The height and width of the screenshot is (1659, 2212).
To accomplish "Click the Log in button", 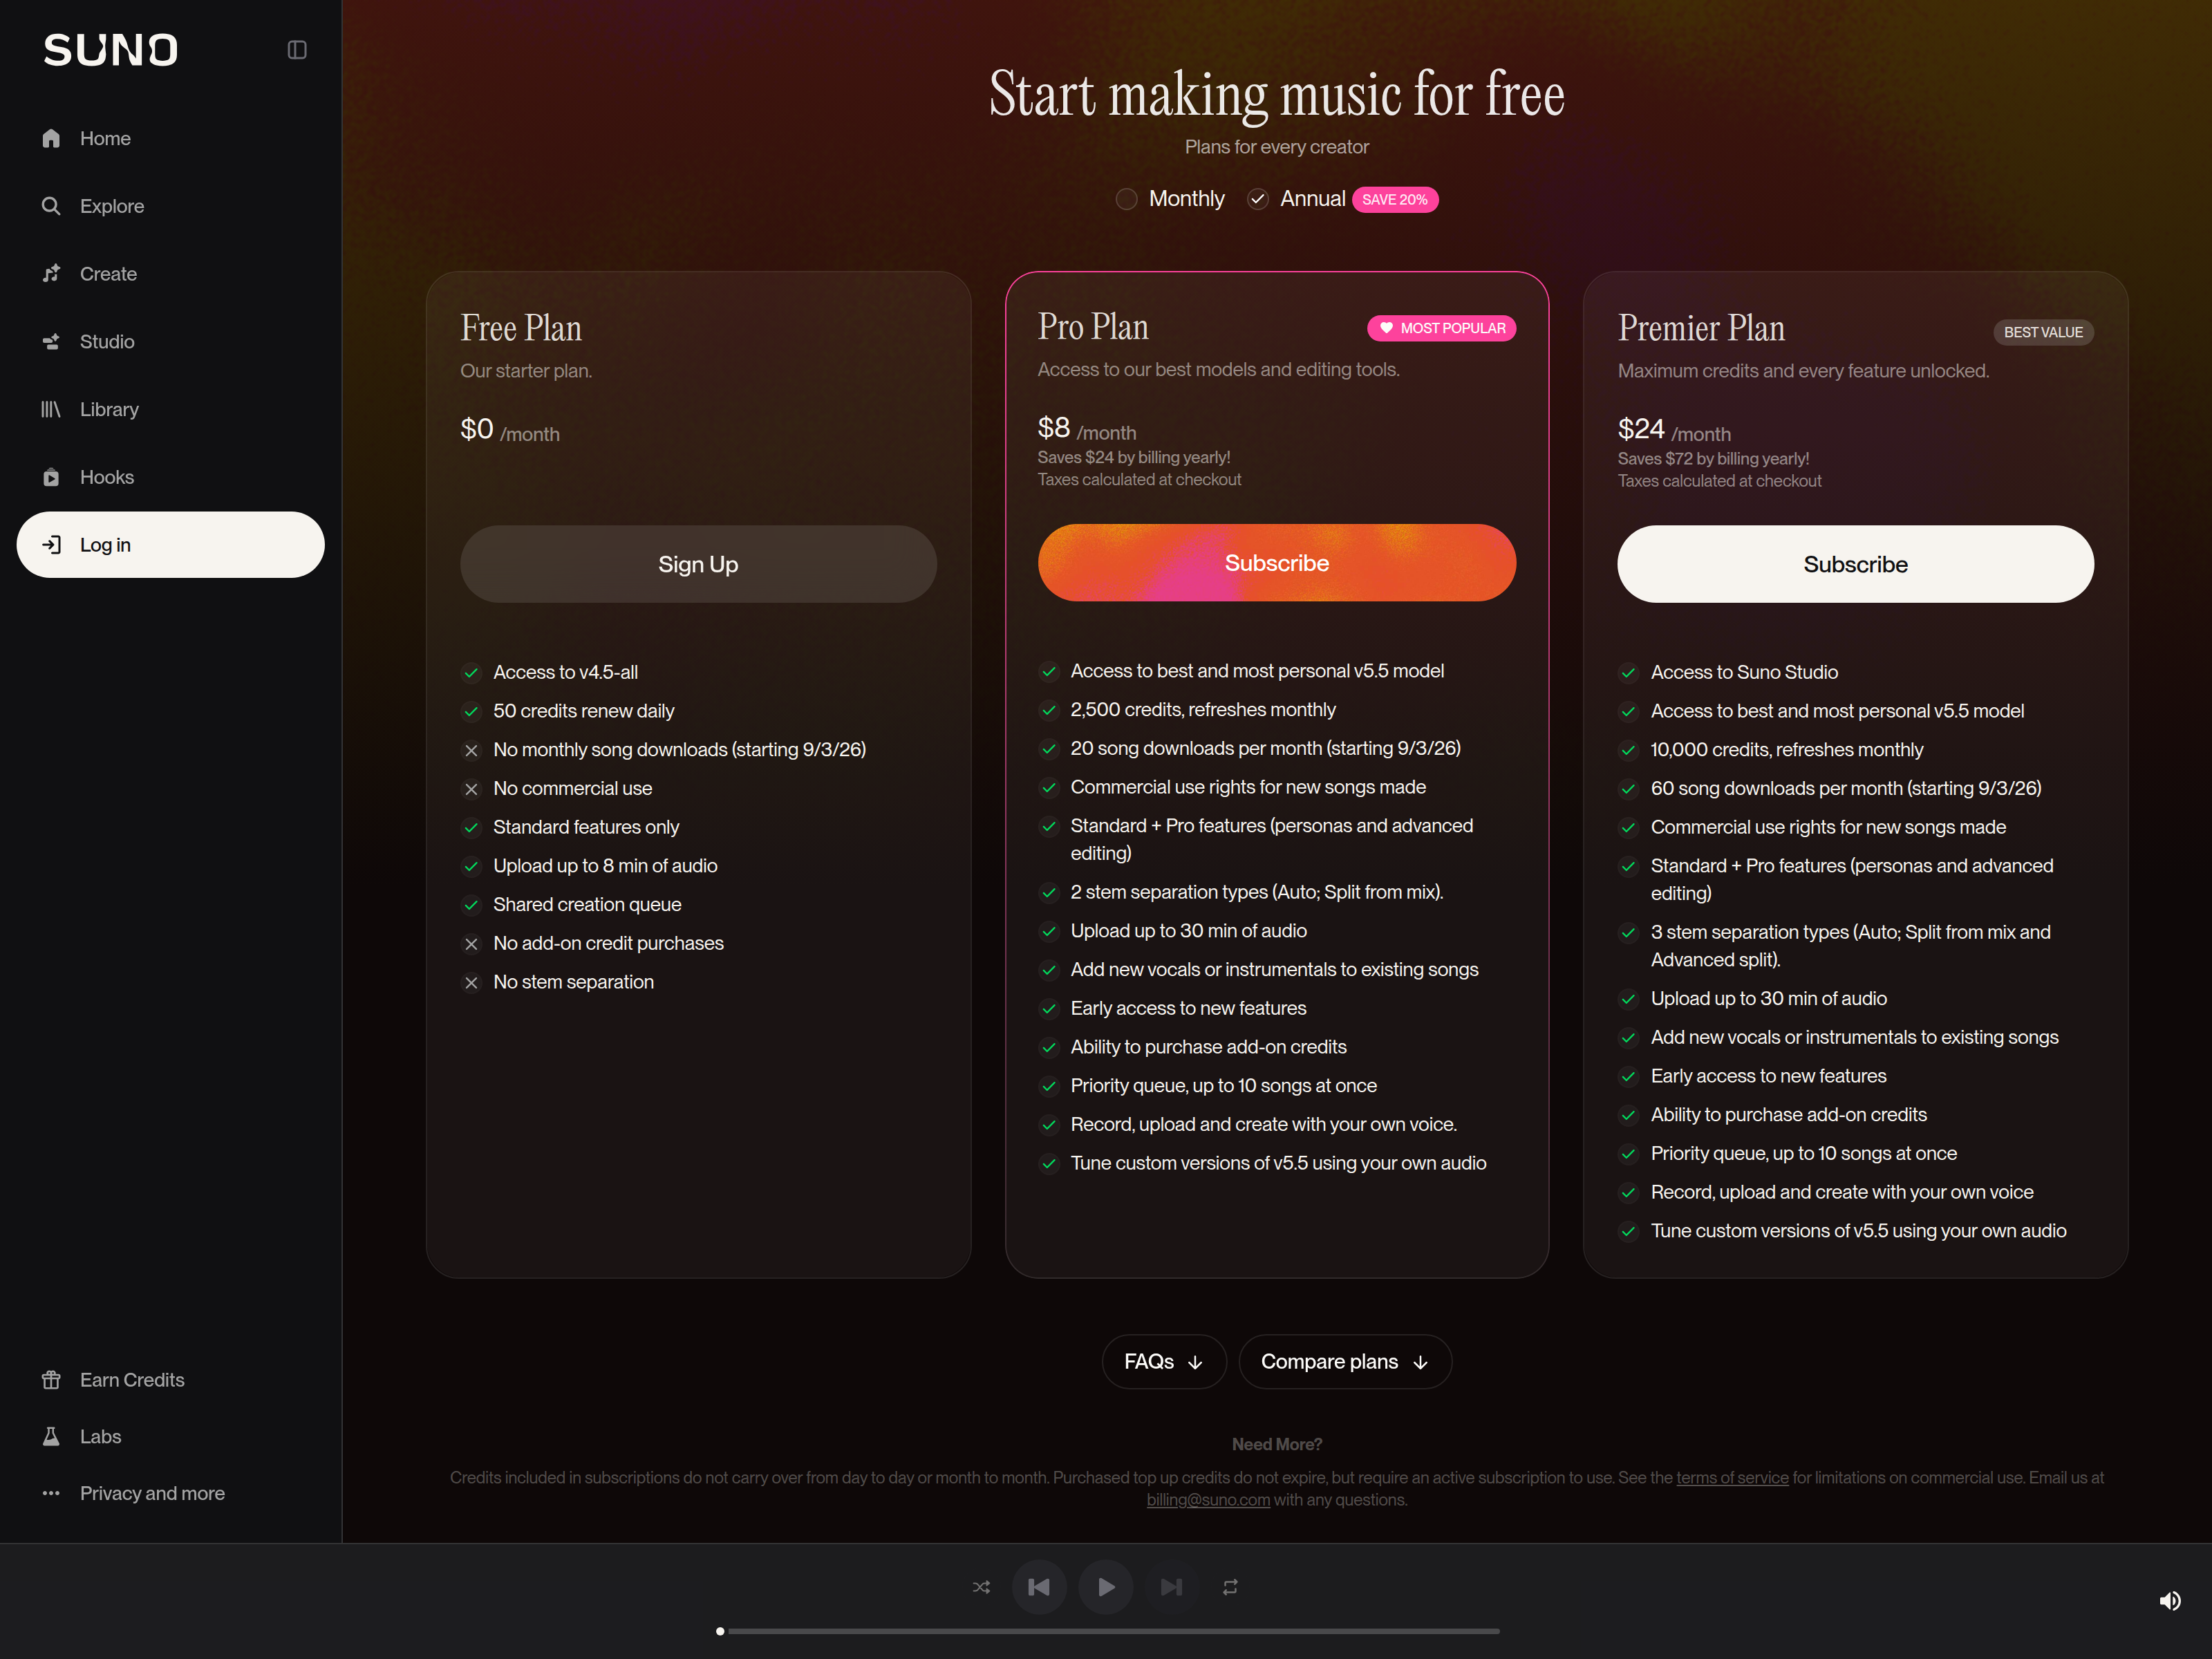I will point(170,545).
